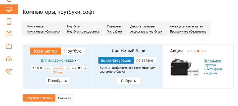Click the home category house icon
This screenshot has height=106, width=238.
[9, 59]
